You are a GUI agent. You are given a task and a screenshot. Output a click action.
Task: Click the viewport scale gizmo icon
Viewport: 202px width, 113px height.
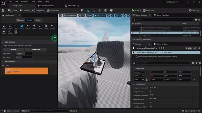[x=104, y=15]
